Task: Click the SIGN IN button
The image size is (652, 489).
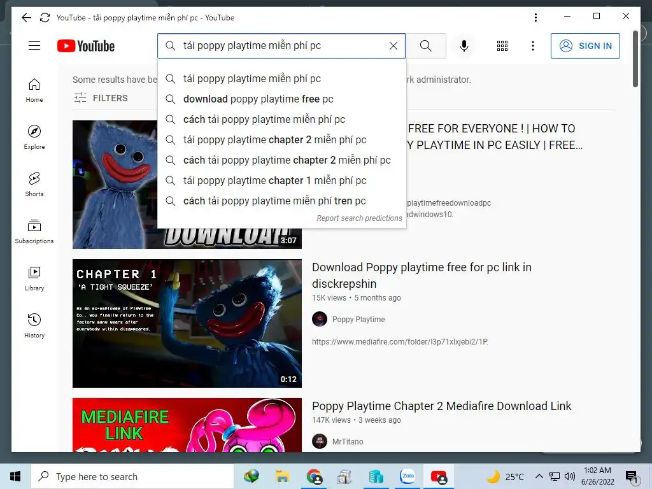Action: click(x=585, y=46)
